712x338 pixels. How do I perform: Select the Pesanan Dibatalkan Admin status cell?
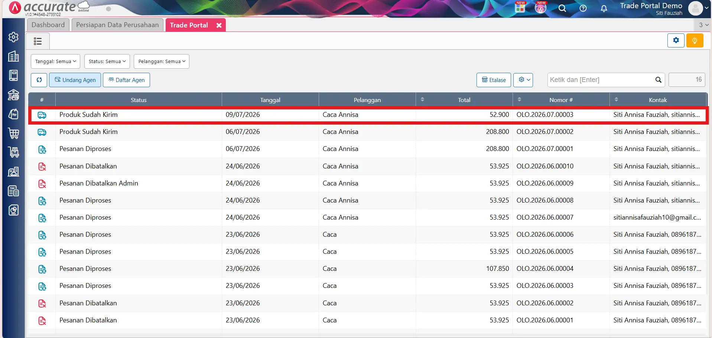pyautogui.click(x=139, y=183)
